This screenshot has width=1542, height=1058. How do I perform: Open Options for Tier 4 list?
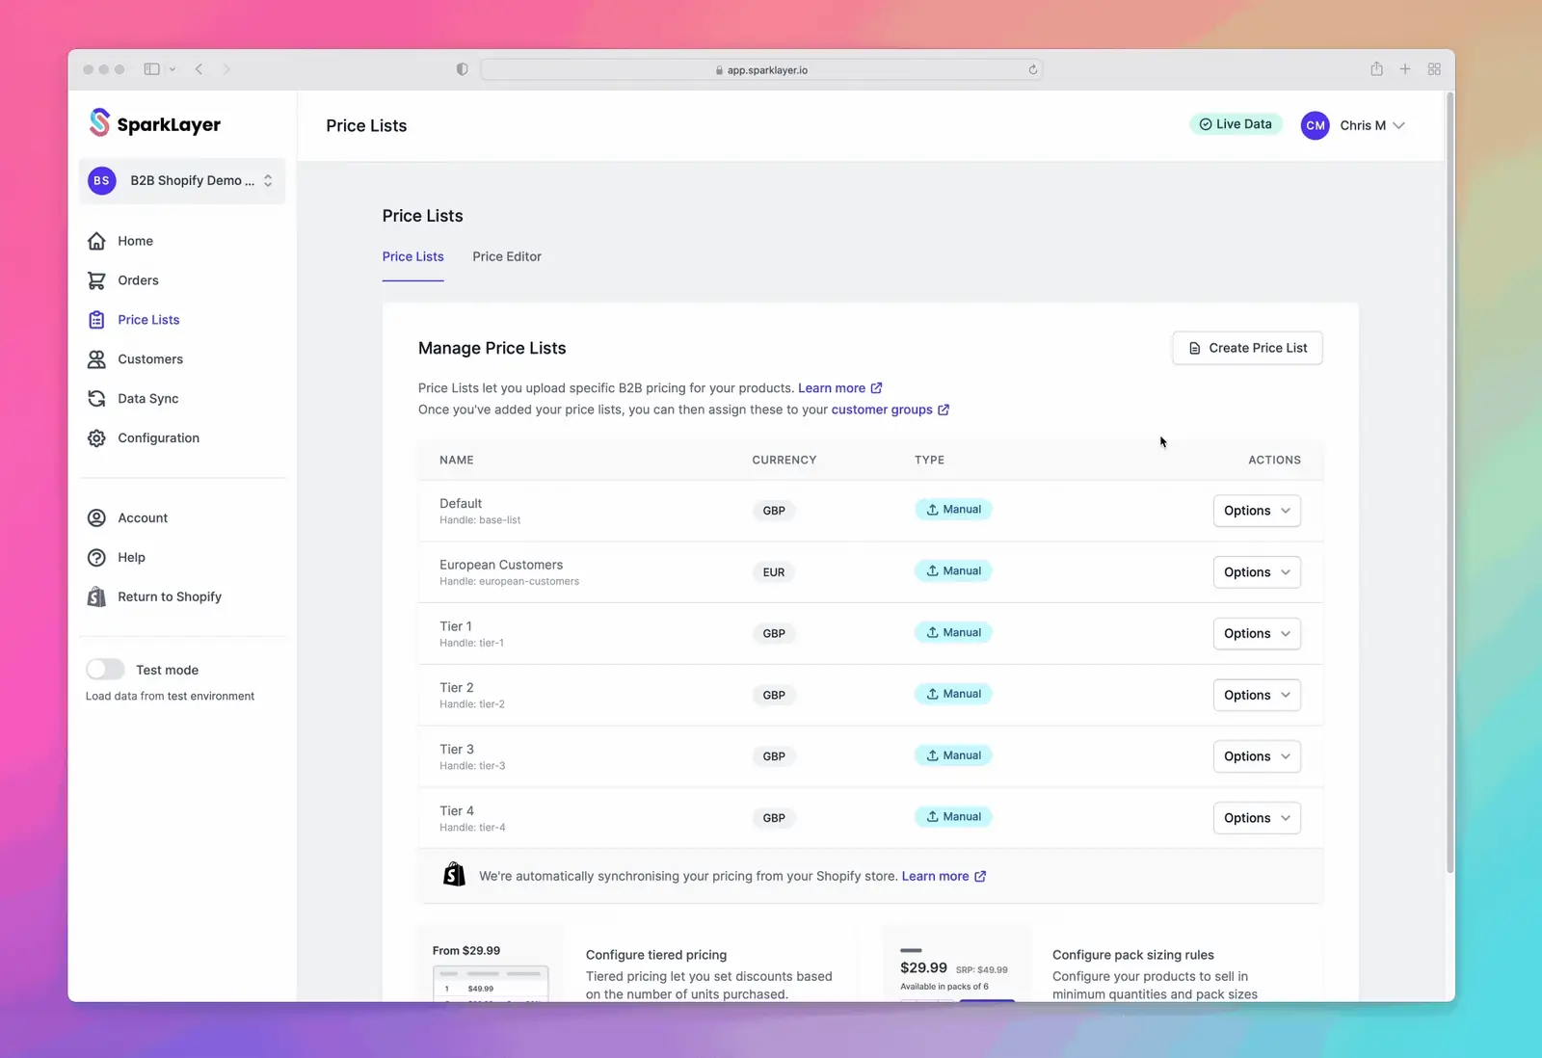click(x=1257, y=819)
